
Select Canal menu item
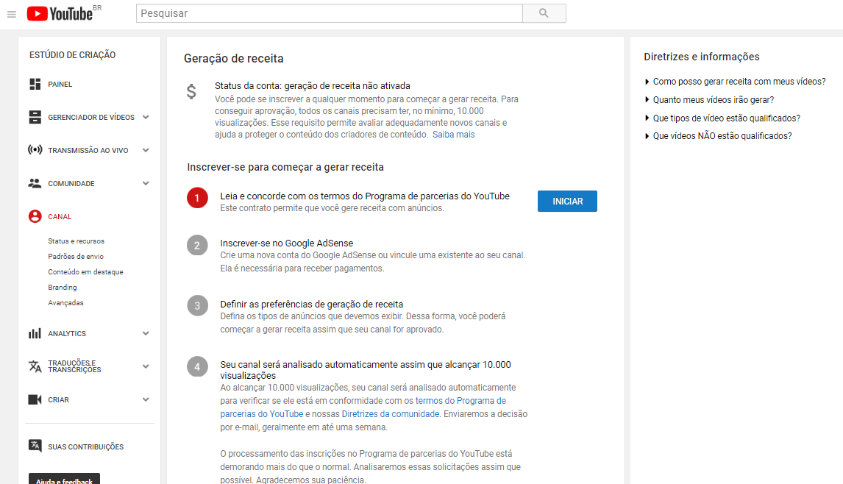pyautogui.click(x=60, y=217)
